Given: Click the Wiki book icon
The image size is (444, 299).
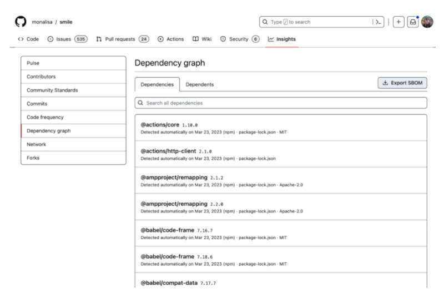Looking at the screenshot, I should point(195,39).
